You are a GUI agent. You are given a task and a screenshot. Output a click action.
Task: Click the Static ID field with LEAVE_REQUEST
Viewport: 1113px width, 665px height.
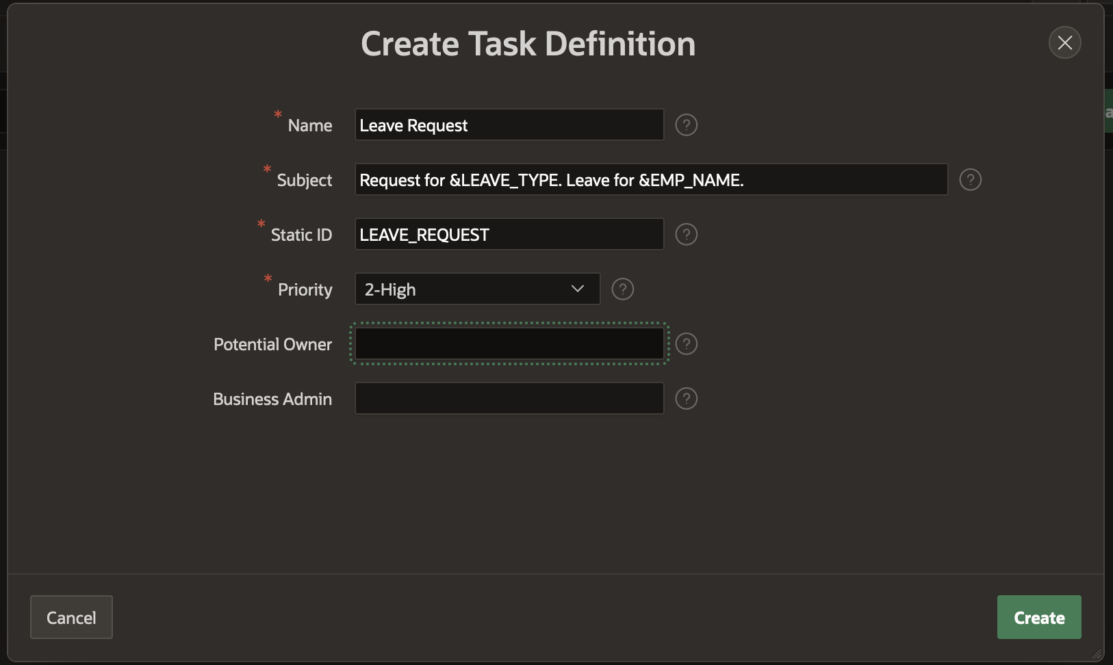(x=509, y=235)
